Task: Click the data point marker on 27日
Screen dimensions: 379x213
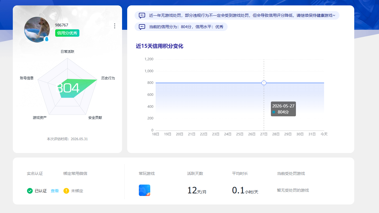Action: pyautogui.click(x=264, y=83)
